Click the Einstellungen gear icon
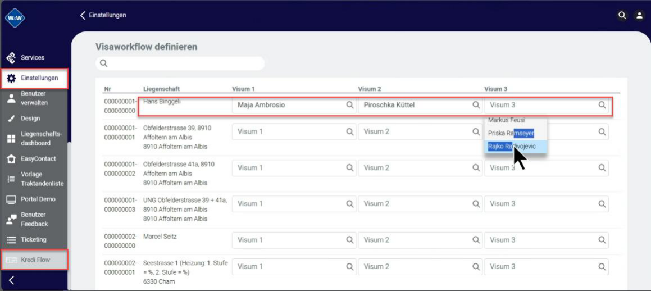Screen dimensions: 651x291 point(11,78)
